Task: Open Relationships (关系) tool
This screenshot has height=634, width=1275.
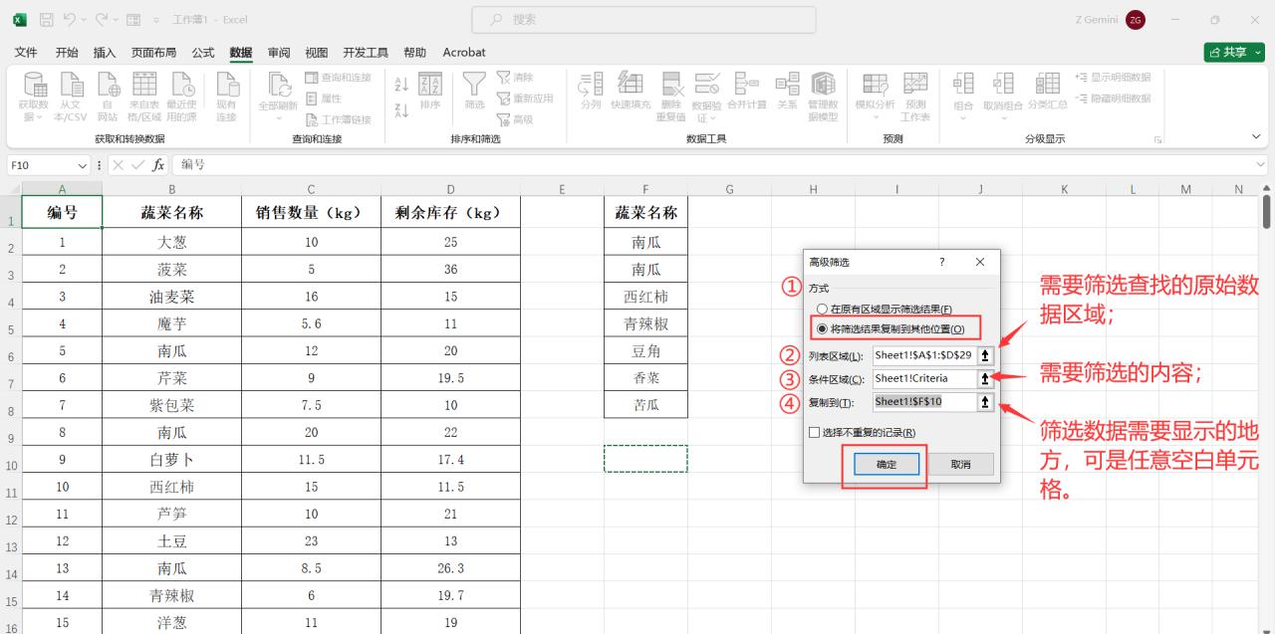Action: pyautogui.click(x=787, y=91)
